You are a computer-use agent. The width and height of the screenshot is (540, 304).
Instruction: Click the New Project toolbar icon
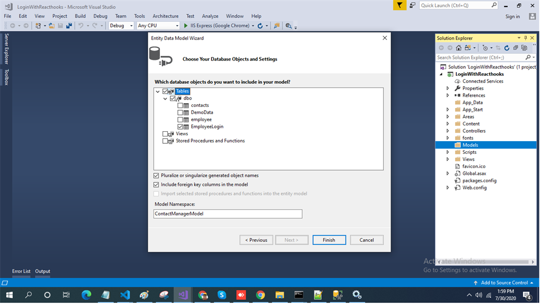38,26
